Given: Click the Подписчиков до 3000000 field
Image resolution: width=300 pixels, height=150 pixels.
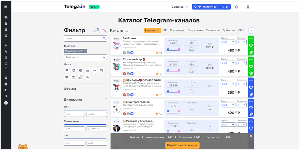Looking at the screenshot, I should [x=97, y=129].
